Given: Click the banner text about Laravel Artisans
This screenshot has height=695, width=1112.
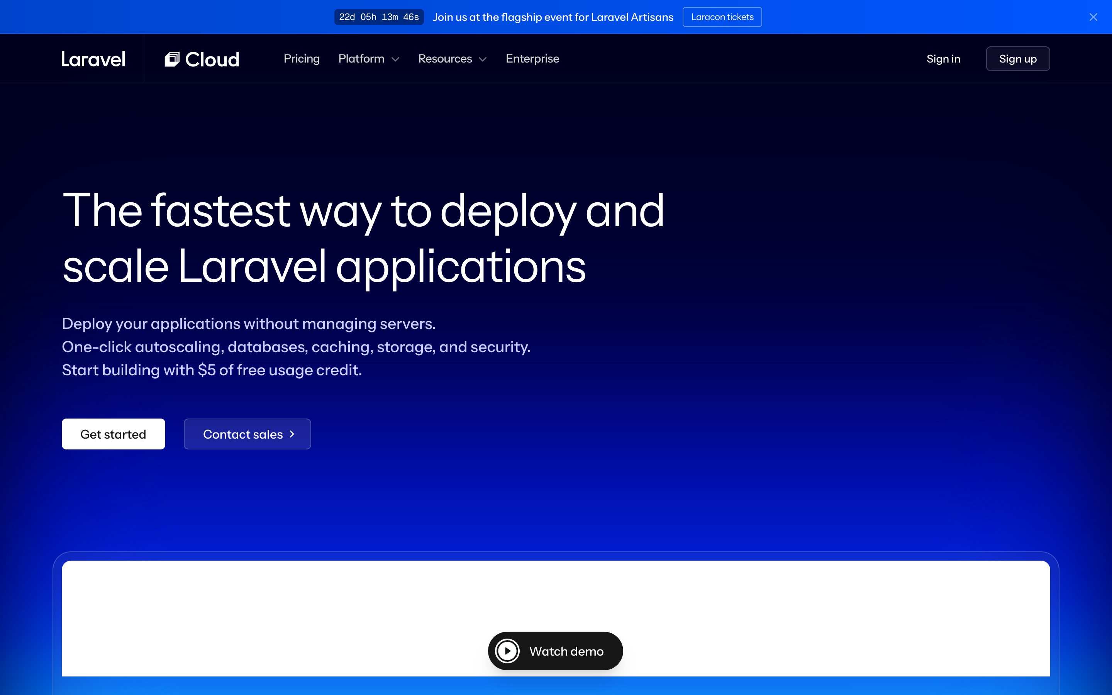Looking at the screenshot, I should pos(553,17).
